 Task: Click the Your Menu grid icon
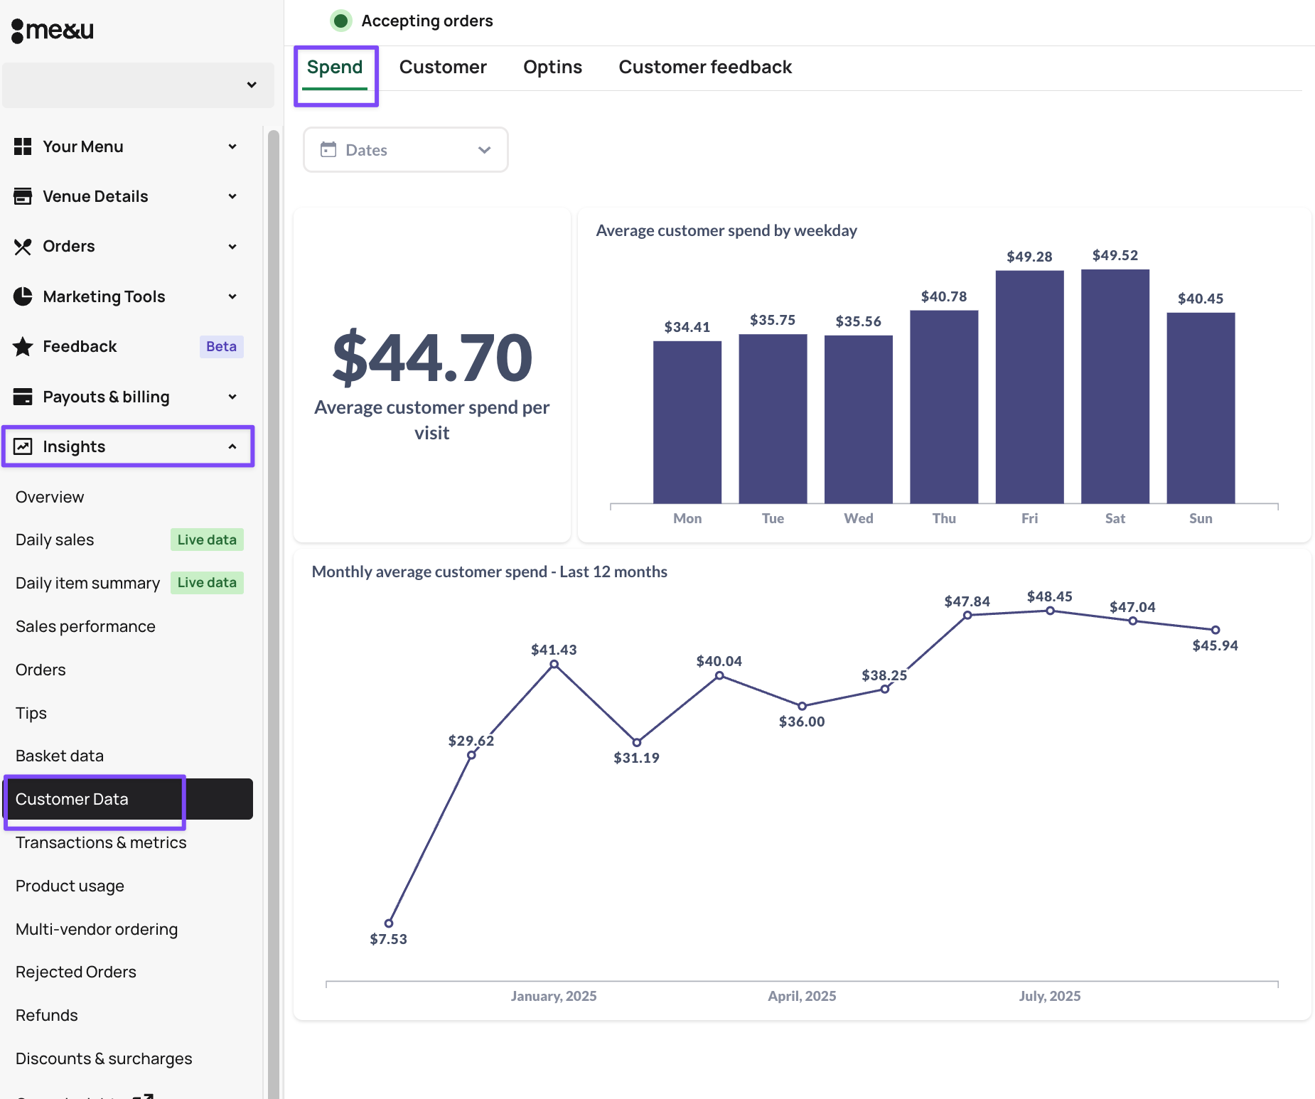click(23, 146)
